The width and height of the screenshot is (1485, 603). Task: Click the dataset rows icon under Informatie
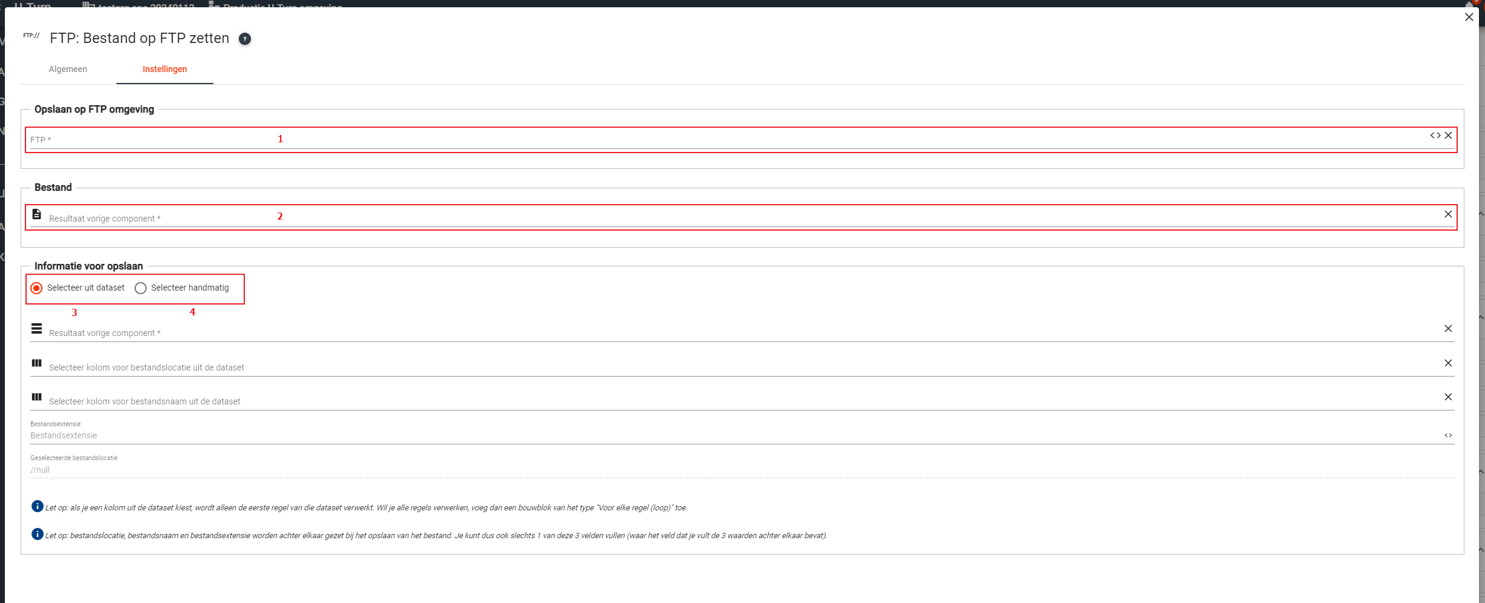point(37,329)
